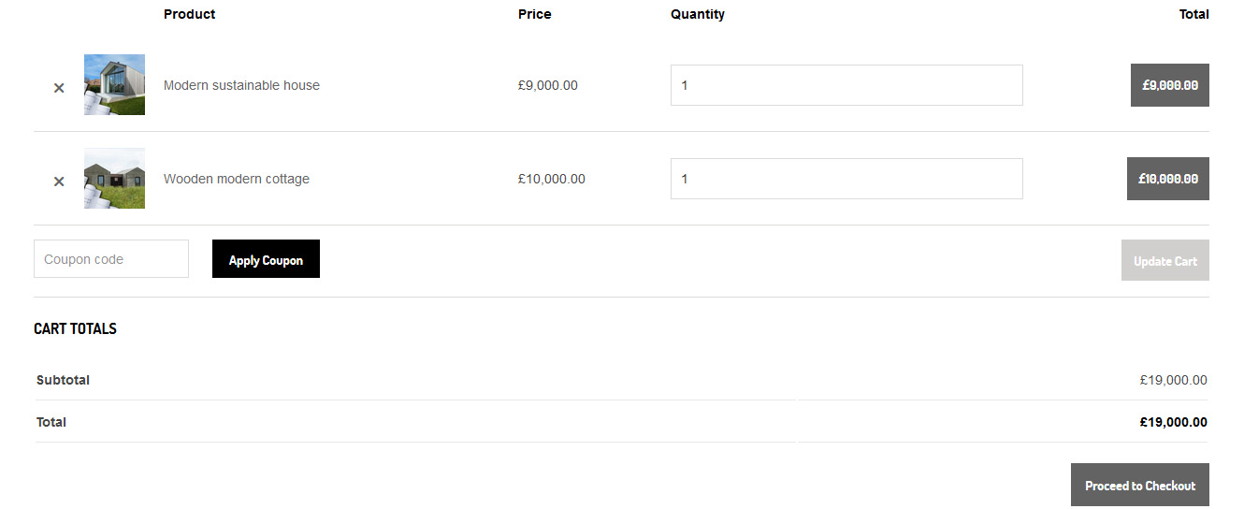
Task: Click the Price column header
Action: (535, 14)
